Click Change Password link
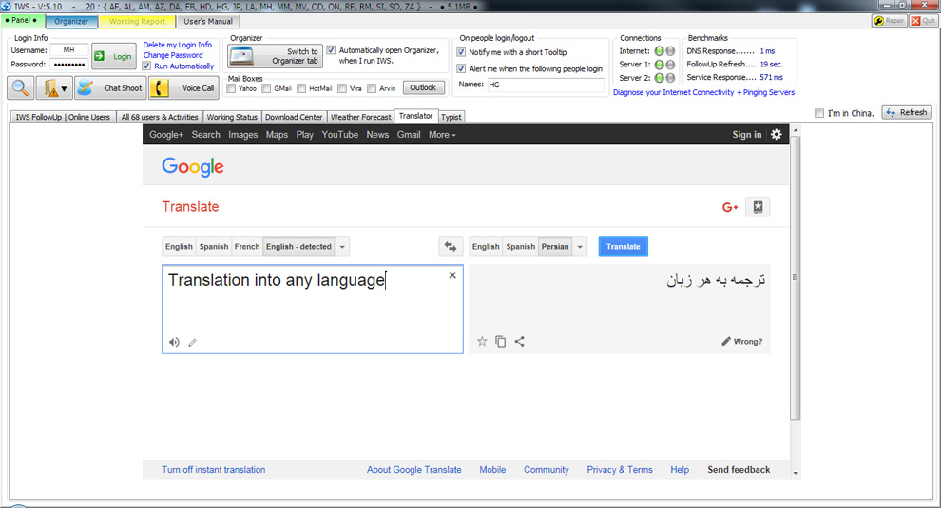Screen dimensions: 941x508 tap(173, 54)
